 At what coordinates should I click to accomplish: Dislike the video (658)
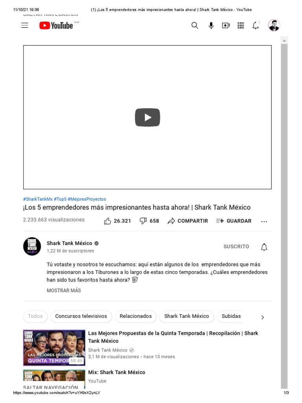click(149, 221)
